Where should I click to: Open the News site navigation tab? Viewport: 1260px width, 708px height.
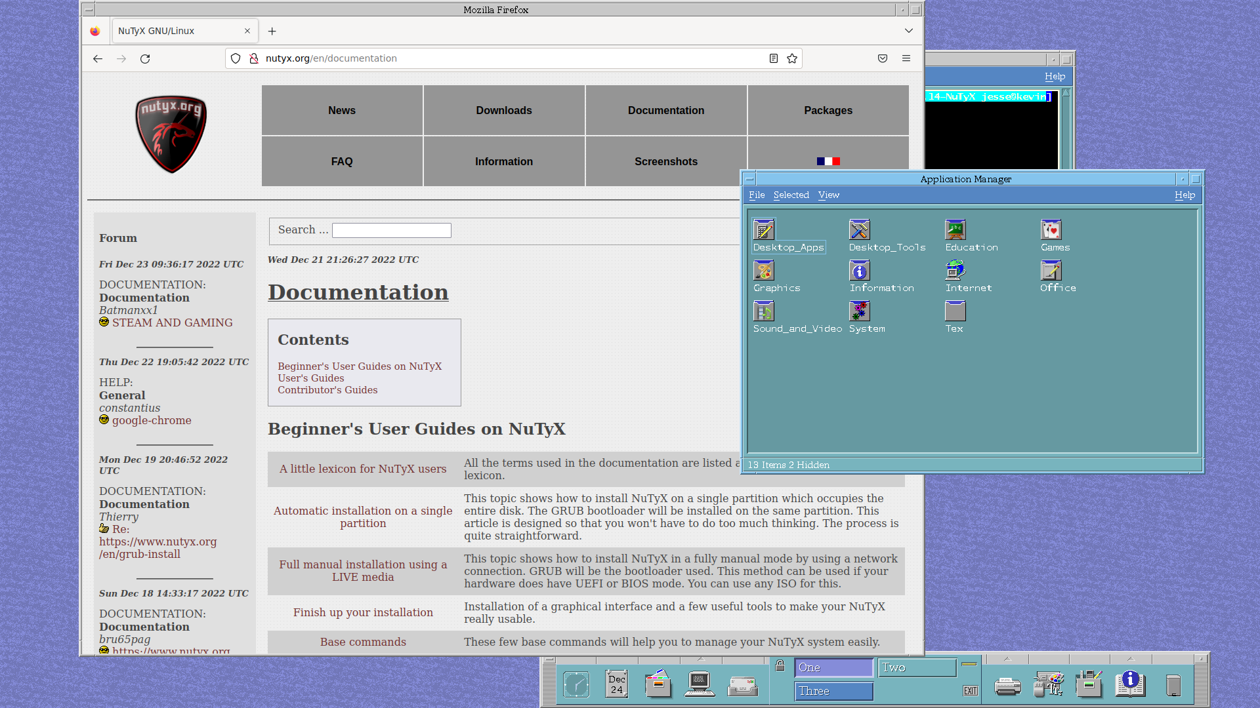tap(342, 110)
